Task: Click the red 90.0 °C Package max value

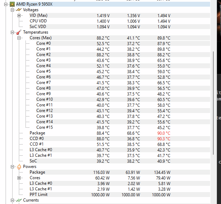Action: click(164, 133)
